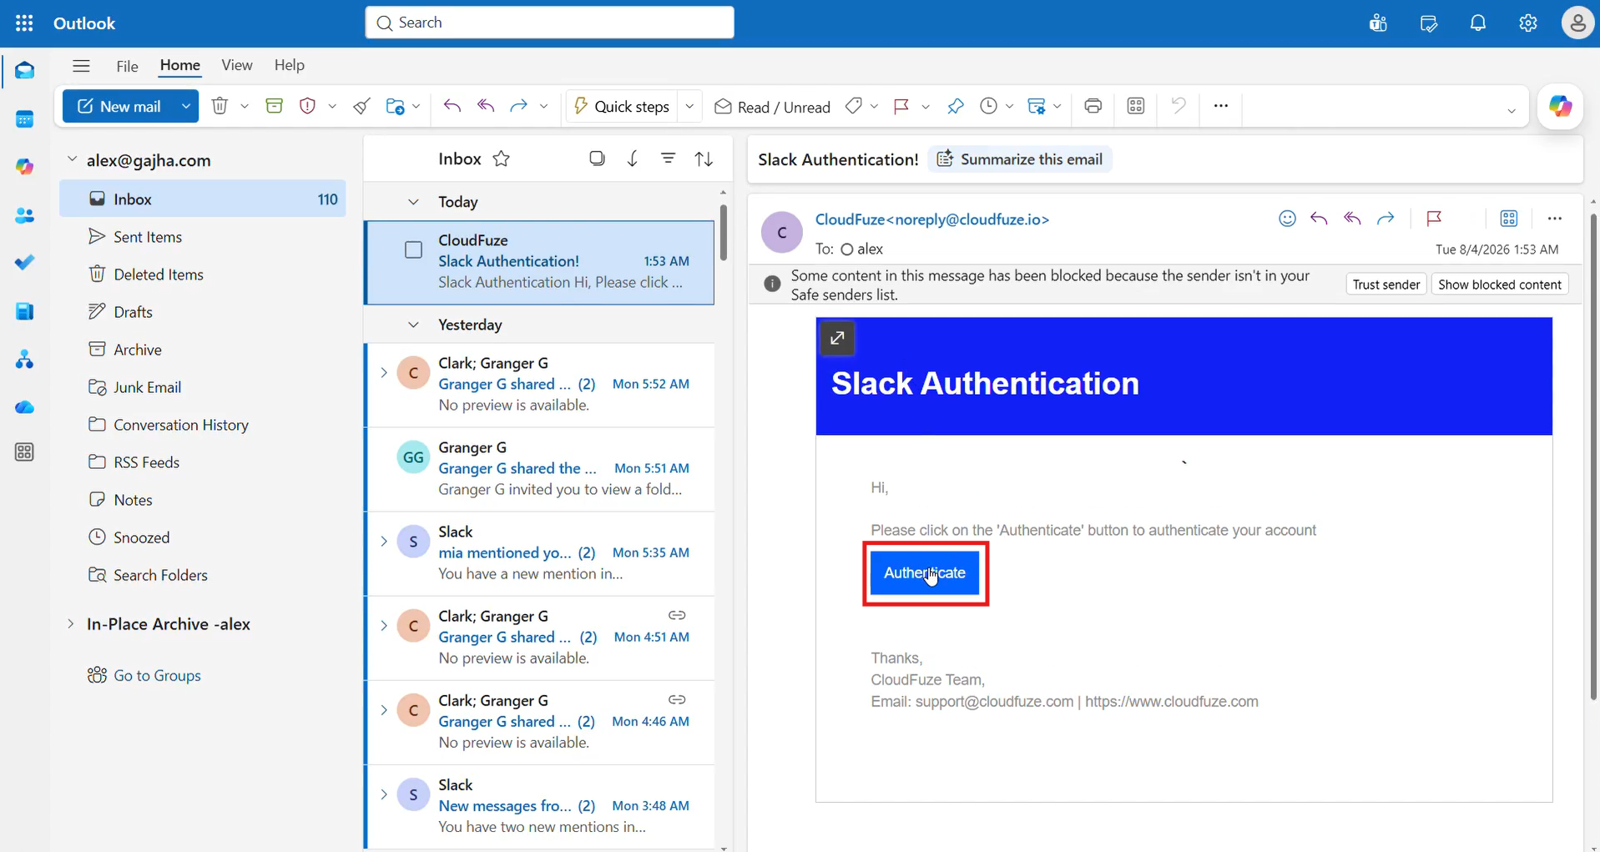Image resolution: width=1600 pixels, height=852 pixels.
Task: Open Calendar in left app rail
Action: point(25,119)
